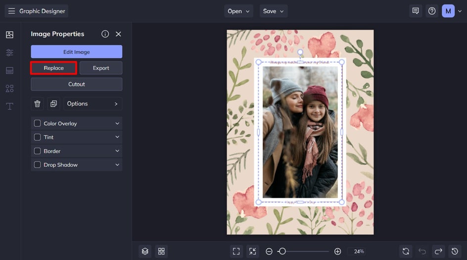This screenshot has height=260, width=467.
Task: Delete the image with trash icon
Action: (37, 104)
